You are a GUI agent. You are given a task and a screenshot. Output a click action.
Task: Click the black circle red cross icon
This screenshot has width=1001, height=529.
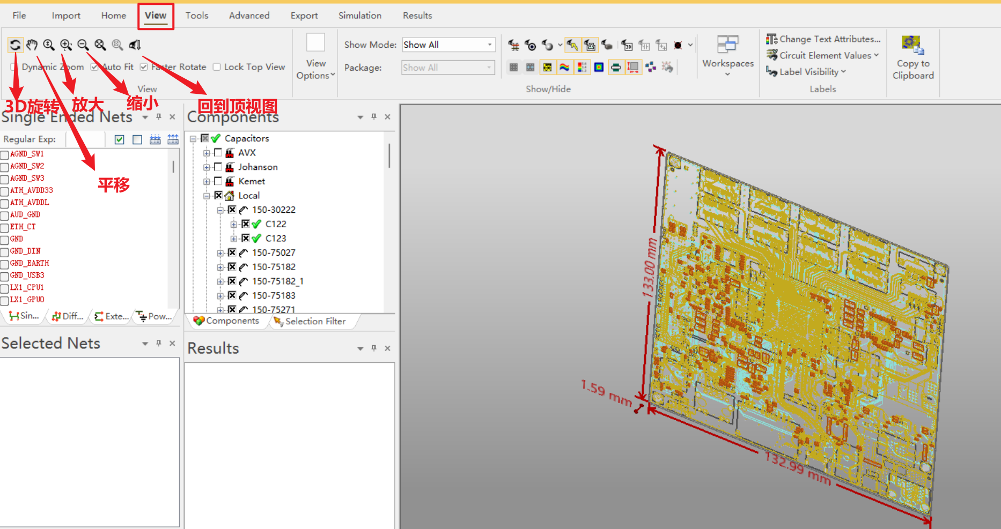click(x=678, y=46)
